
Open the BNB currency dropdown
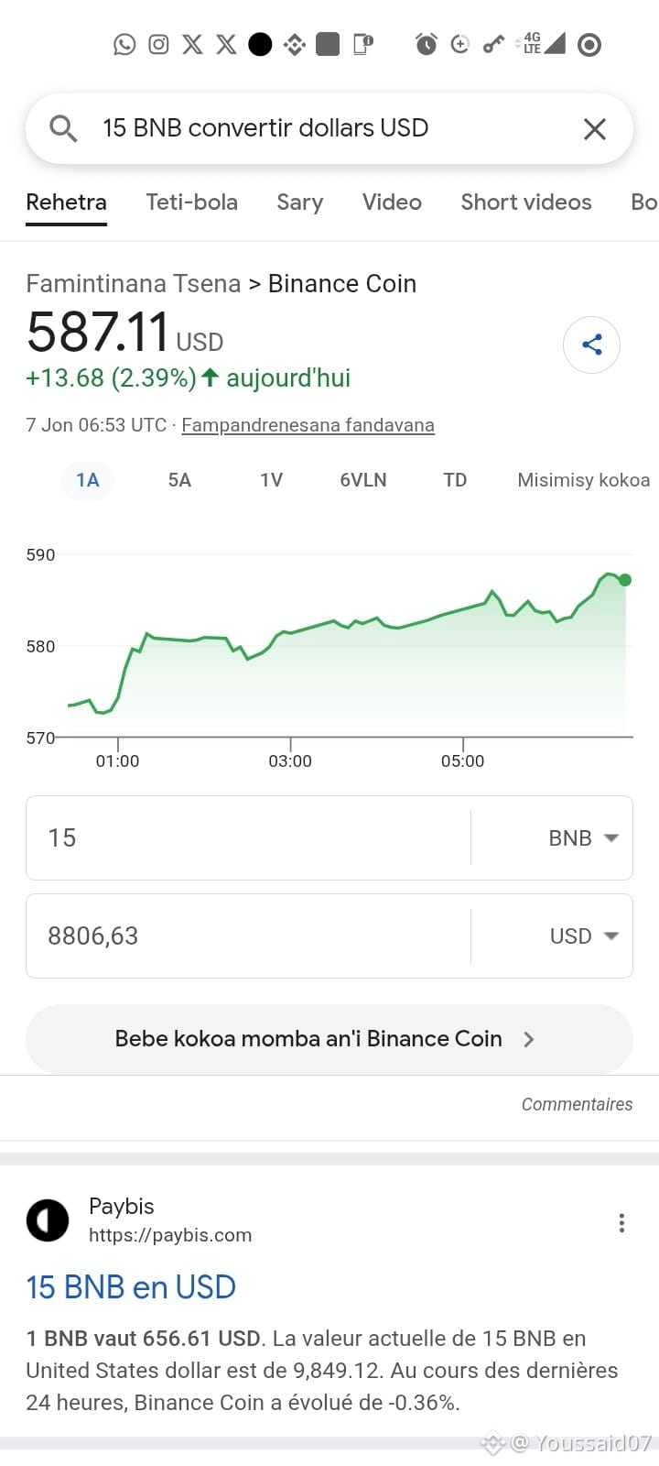584,837
